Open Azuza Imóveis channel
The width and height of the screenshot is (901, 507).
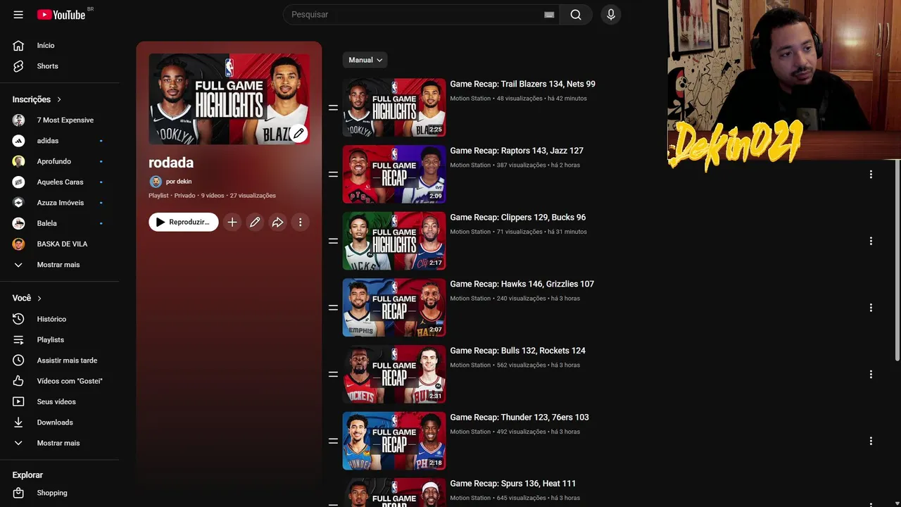click(60, 203)
